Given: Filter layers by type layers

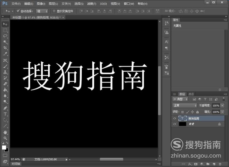Looking at the screenshot, I should coord(205,99).
